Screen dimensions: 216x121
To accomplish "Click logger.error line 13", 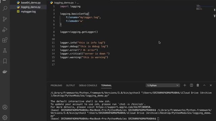I will coord(79,50).
